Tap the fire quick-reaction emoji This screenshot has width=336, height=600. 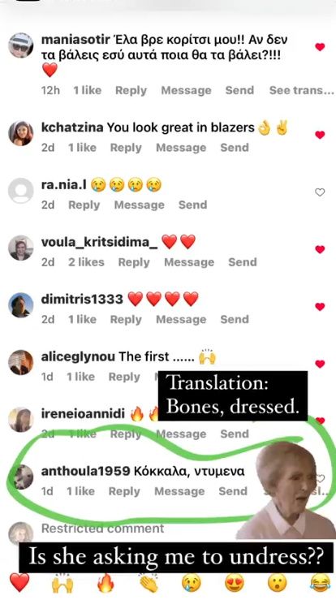click(x=106, y=582)
